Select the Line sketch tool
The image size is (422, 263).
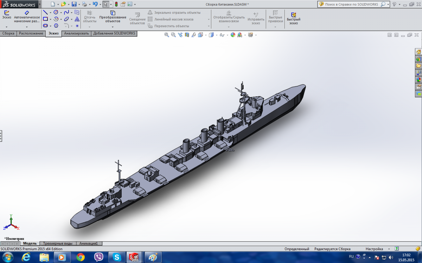[45, 12]
